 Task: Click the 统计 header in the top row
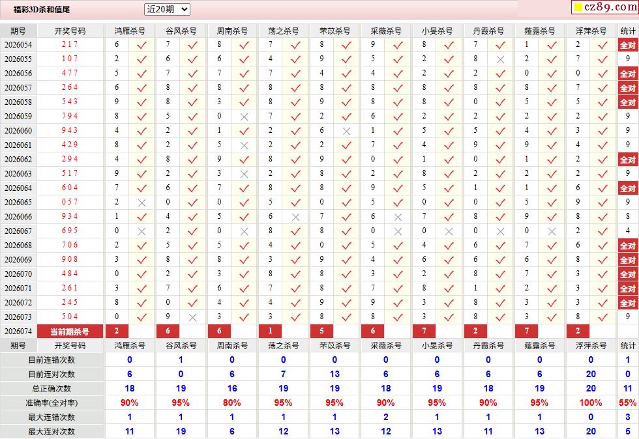click(x=627, y=31)
